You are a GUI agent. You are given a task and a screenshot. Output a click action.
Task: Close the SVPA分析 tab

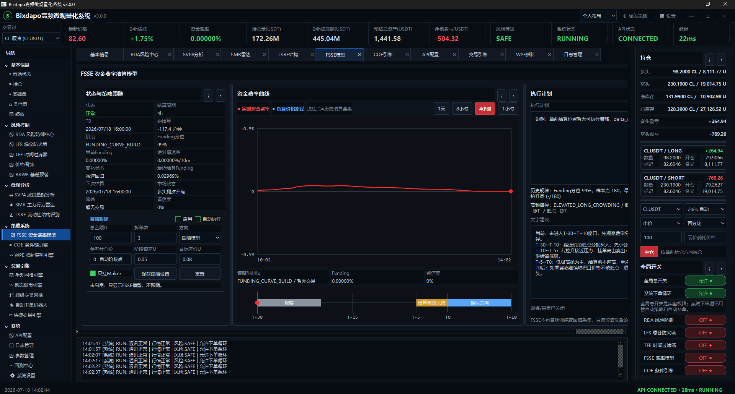pyautogui.click(x=217, y=55)
